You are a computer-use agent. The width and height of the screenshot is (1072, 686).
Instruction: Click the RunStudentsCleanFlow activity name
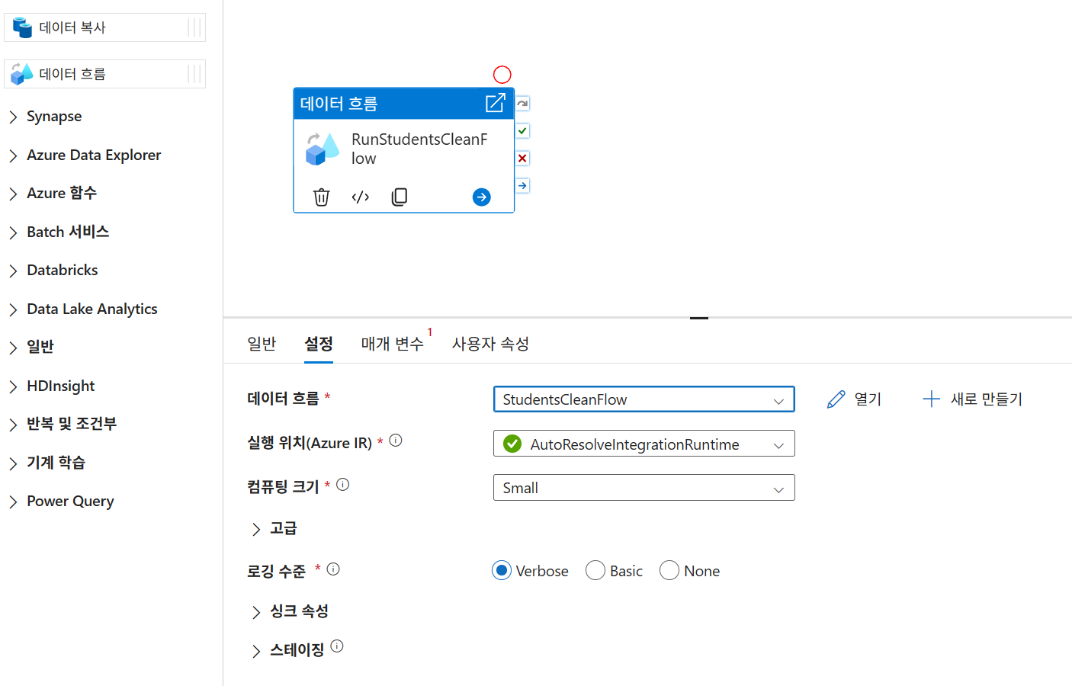[419, 149]
